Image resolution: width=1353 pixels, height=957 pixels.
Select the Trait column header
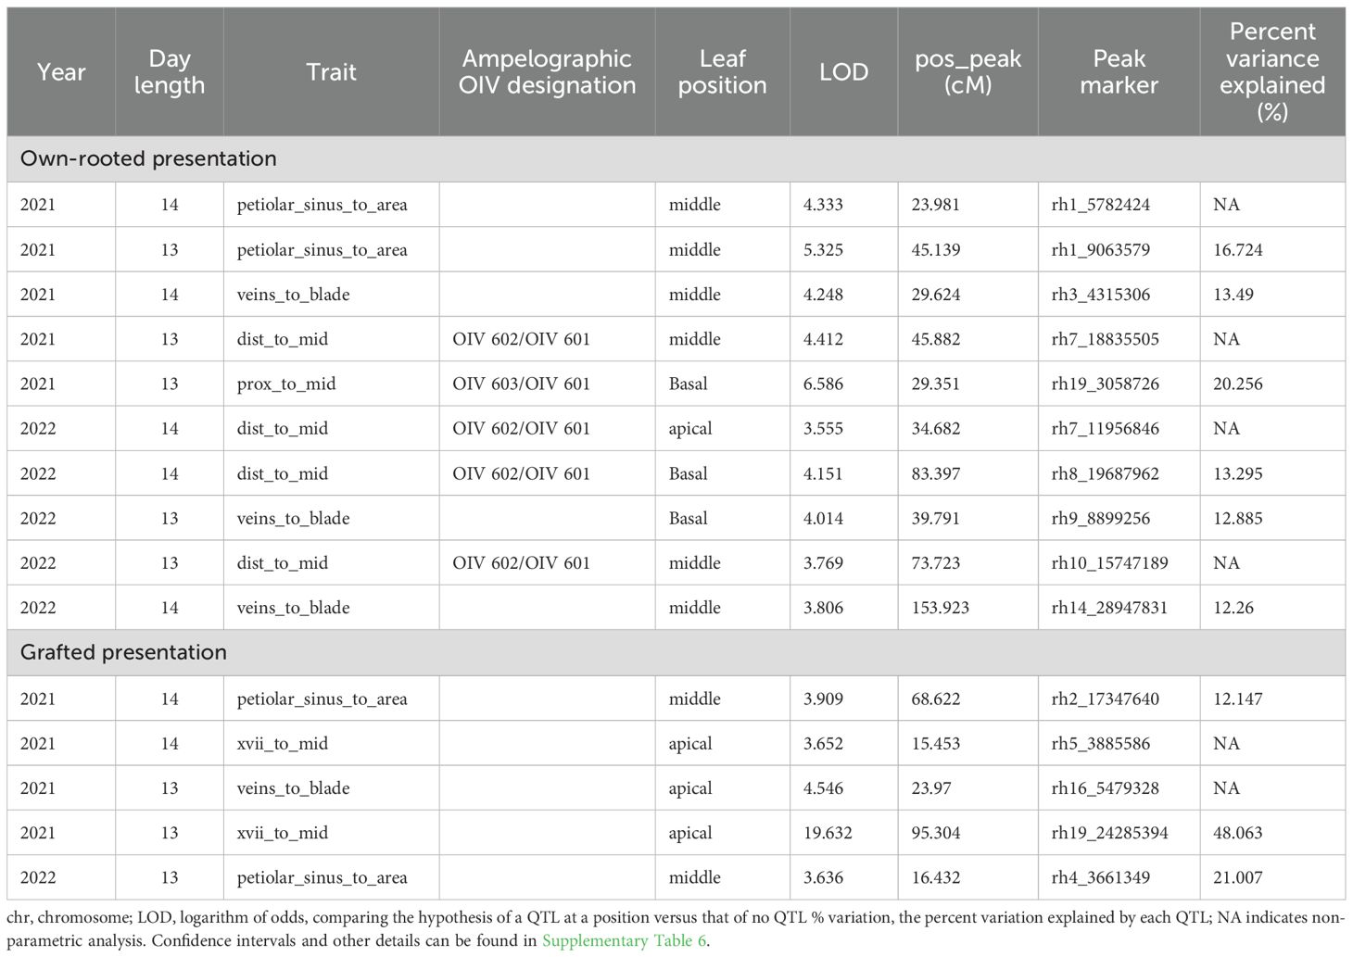tap(331, 72)
